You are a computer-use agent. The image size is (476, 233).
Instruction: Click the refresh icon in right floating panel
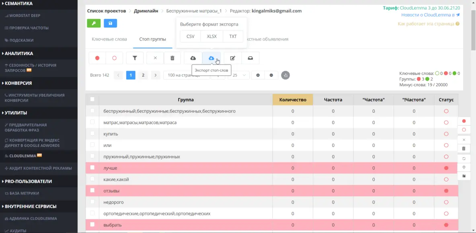coord(464,158)
